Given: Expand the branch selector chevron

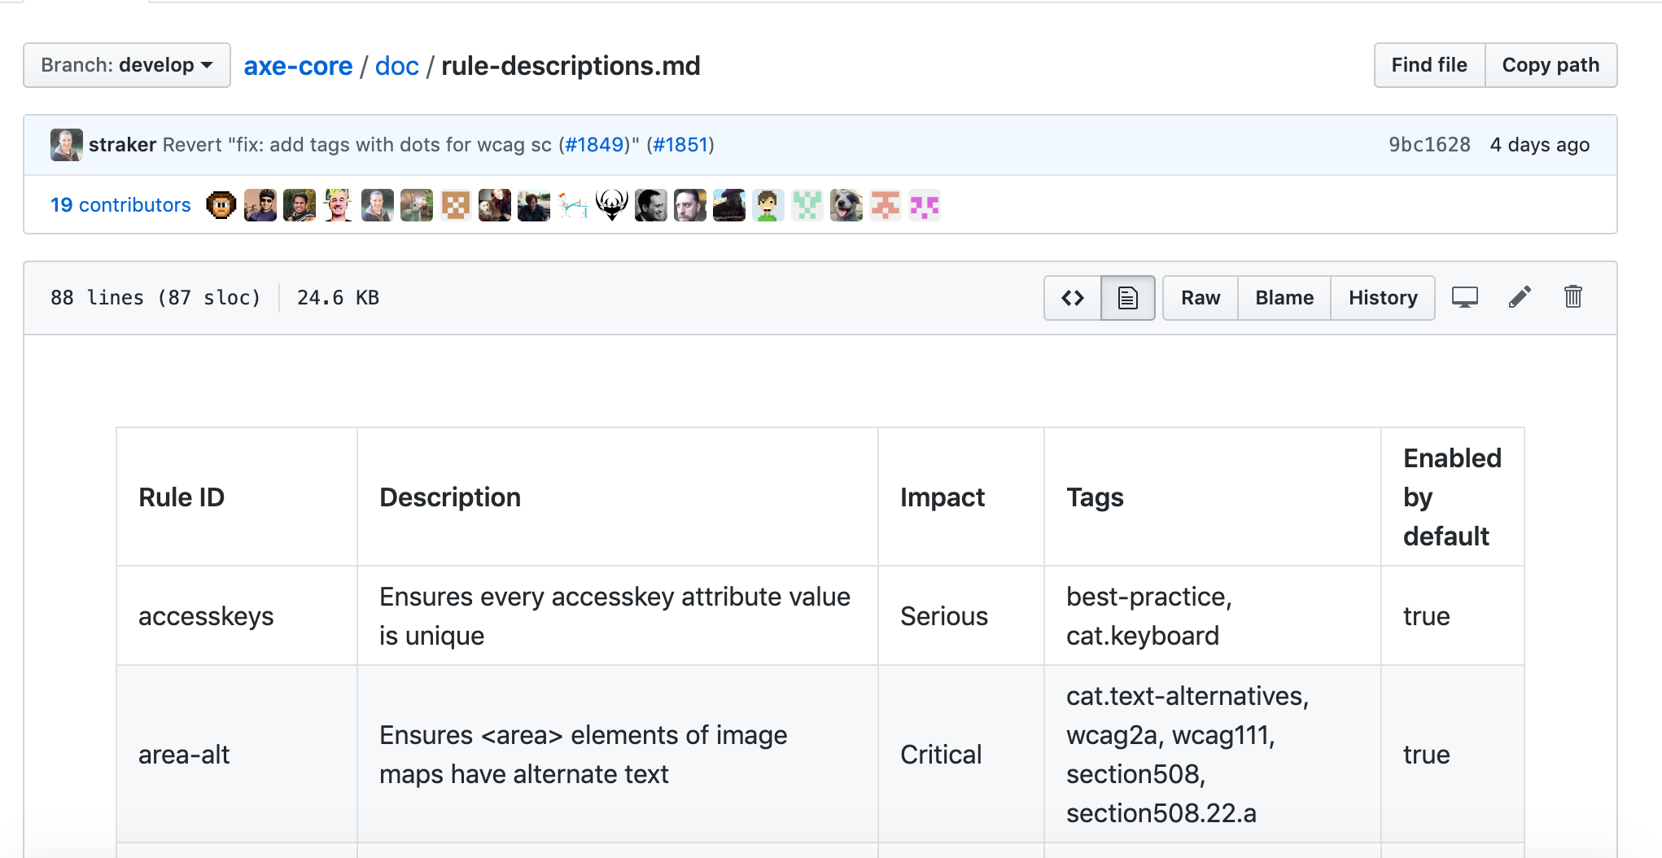Looking at the screenshot, I should click(206, 65).
